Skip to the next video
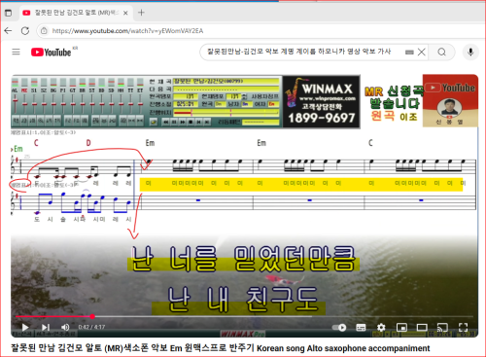486x357 pixels. (46, 327)
